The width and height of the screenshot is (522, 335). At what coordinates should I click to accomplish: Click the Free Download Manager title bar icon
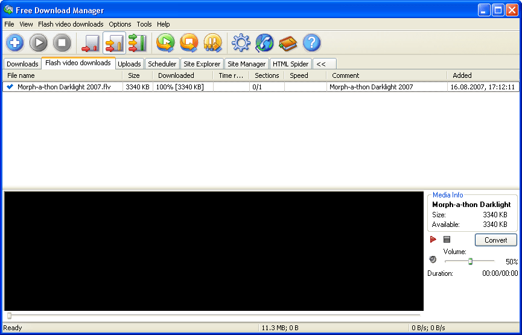(8, 10)
